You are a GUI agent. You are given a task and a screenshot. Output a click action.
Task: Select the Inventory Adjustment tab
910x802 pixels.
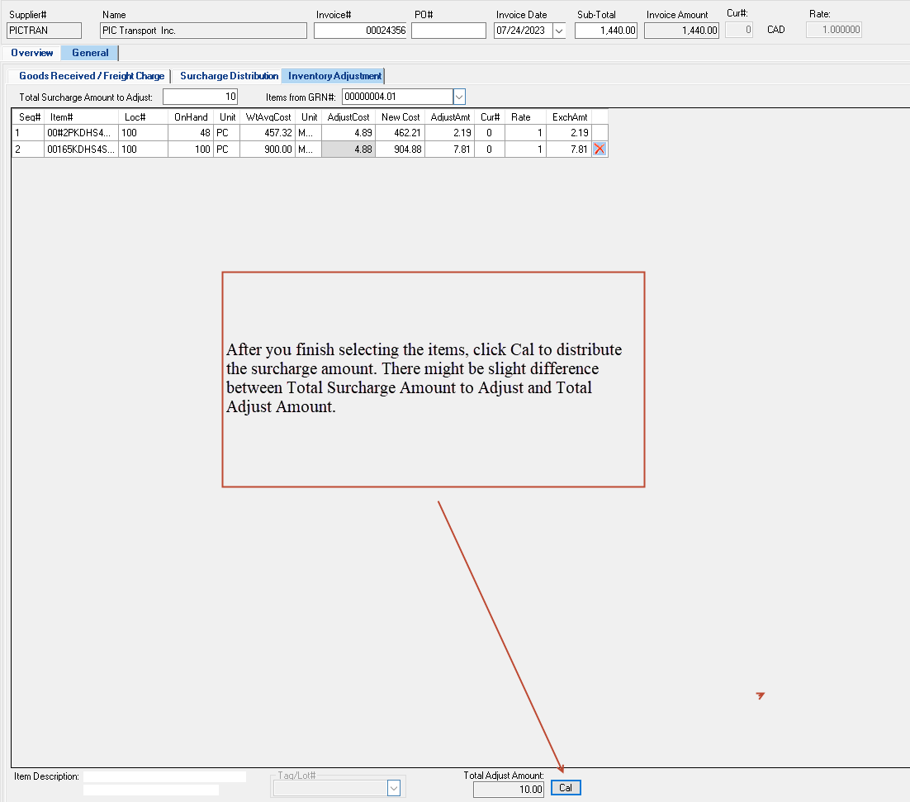pyautogui.click(x=334, y=76)
